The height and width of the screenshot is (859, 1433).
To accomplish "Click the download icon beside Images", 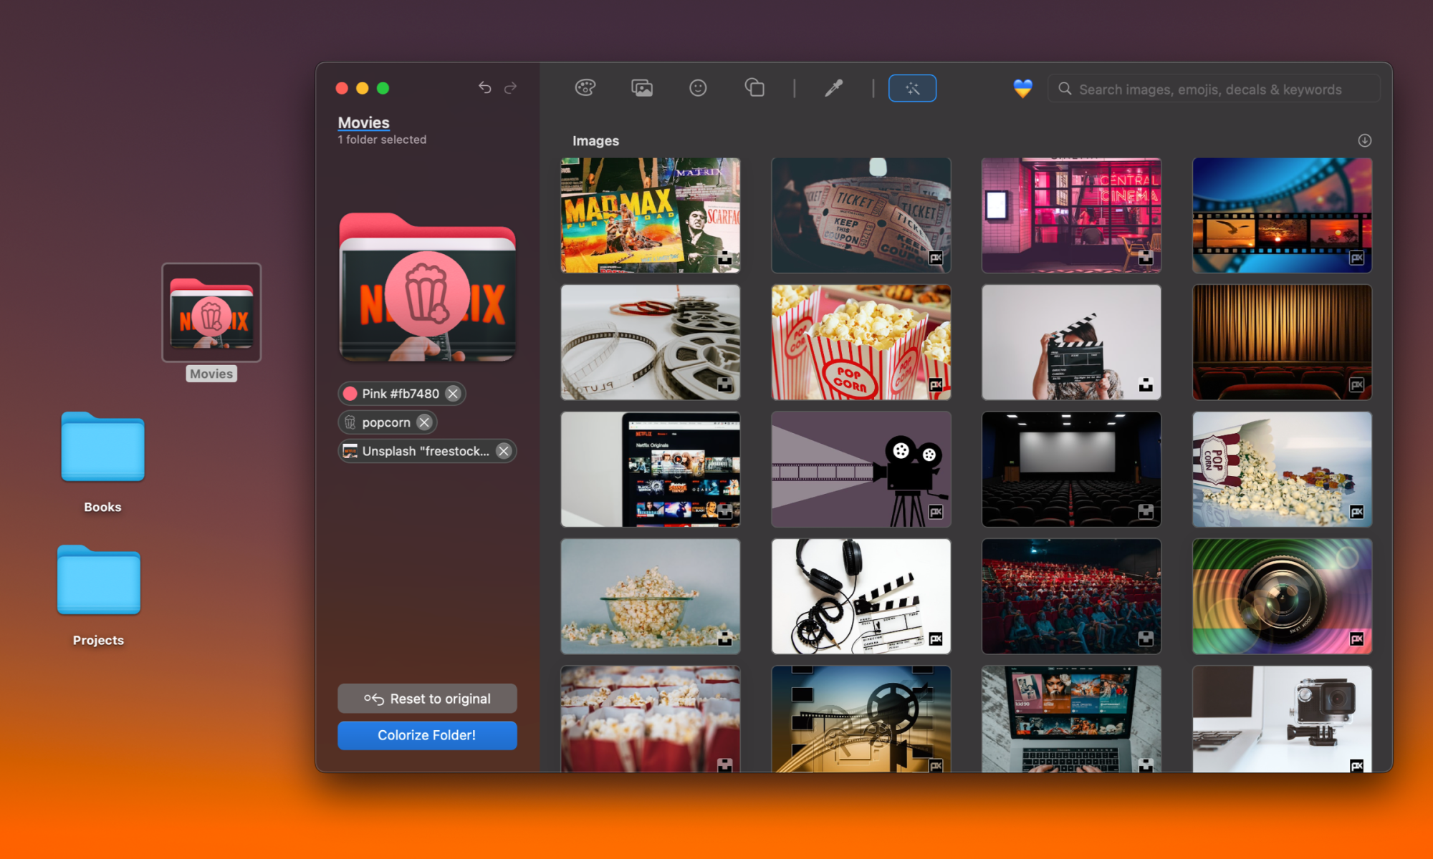I will (x=1364, y=140).
